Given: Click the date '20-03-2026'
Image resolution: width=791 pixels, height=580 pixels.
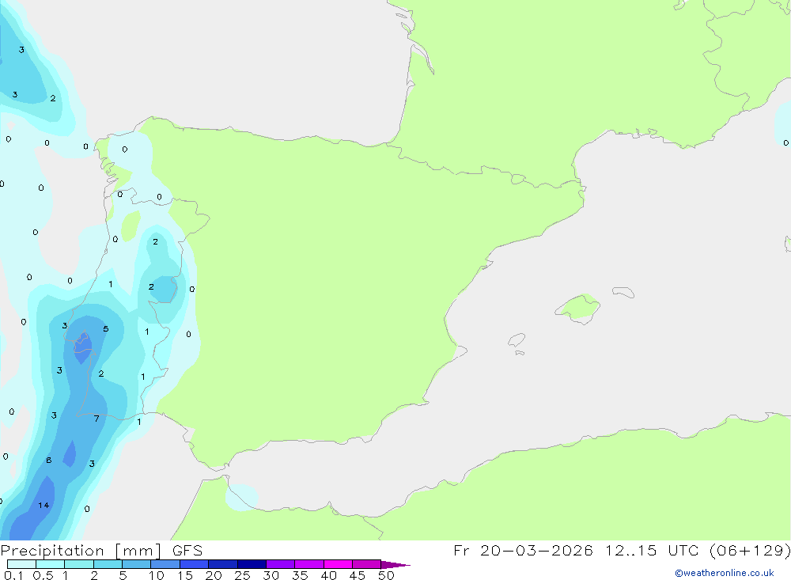Looking at the screenshot, I should click(536, 550).
